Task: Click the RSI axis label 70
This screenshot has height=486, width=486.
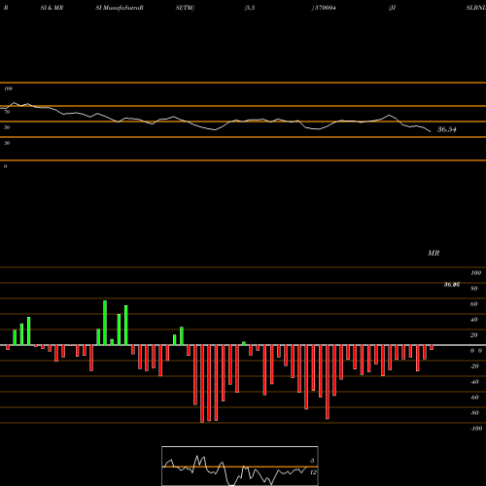Action: [7, 112]
